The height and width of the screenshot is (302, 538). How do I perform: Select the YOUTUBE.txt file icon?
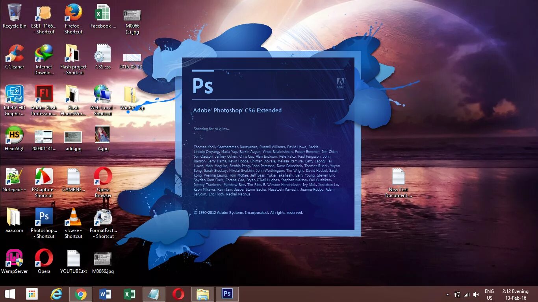[73, 258]
